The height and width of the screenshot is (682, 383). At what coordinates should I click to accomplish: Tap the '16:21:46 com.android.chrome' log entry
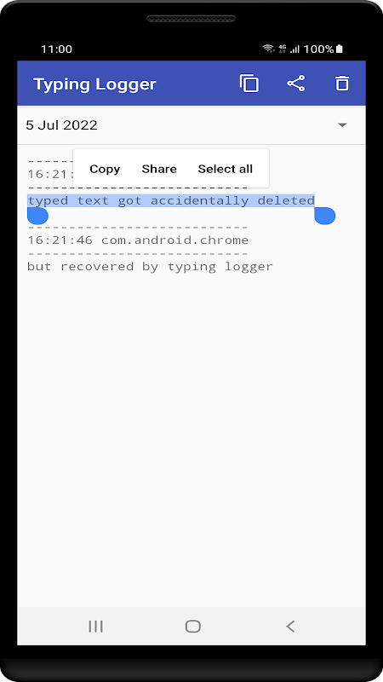pos(138,240)
